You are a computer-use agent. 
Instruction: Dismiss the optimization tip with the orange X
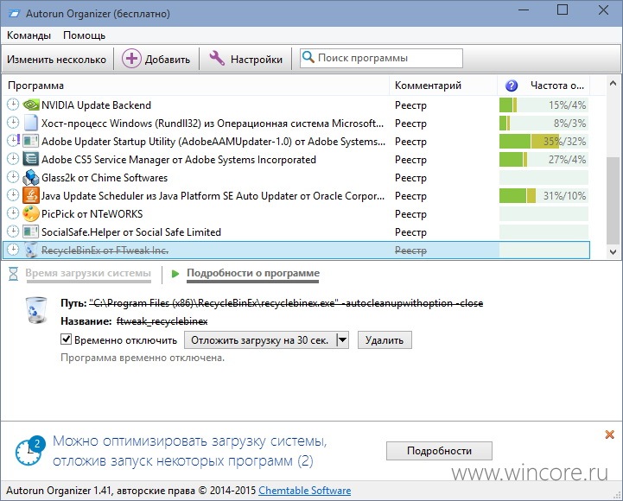click(x=609, y=434)
